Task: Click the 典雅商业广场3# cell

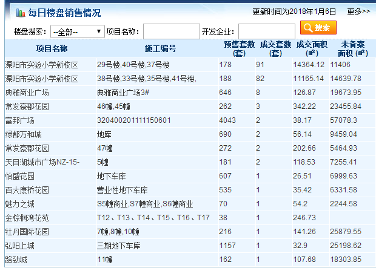Action: coord(123,93)
